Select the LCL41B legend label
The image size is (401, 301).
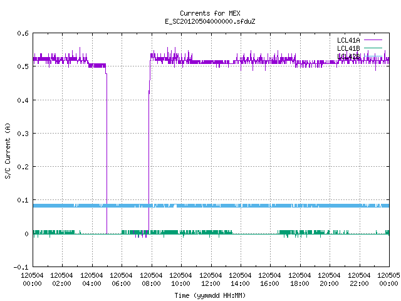pos(348,48)
